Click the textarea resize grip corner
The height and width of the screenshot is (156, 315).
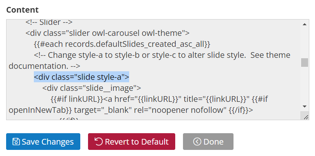tap(306, 117)
